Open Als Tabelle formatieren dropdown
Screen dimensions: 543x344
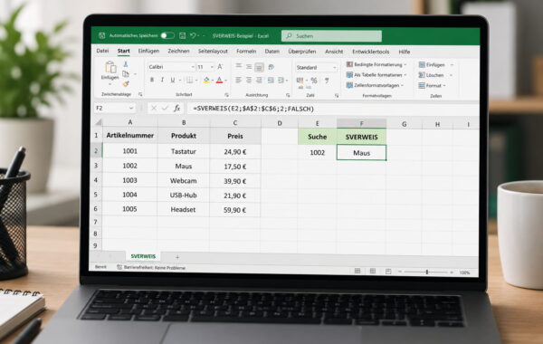(x=376, y=75)
